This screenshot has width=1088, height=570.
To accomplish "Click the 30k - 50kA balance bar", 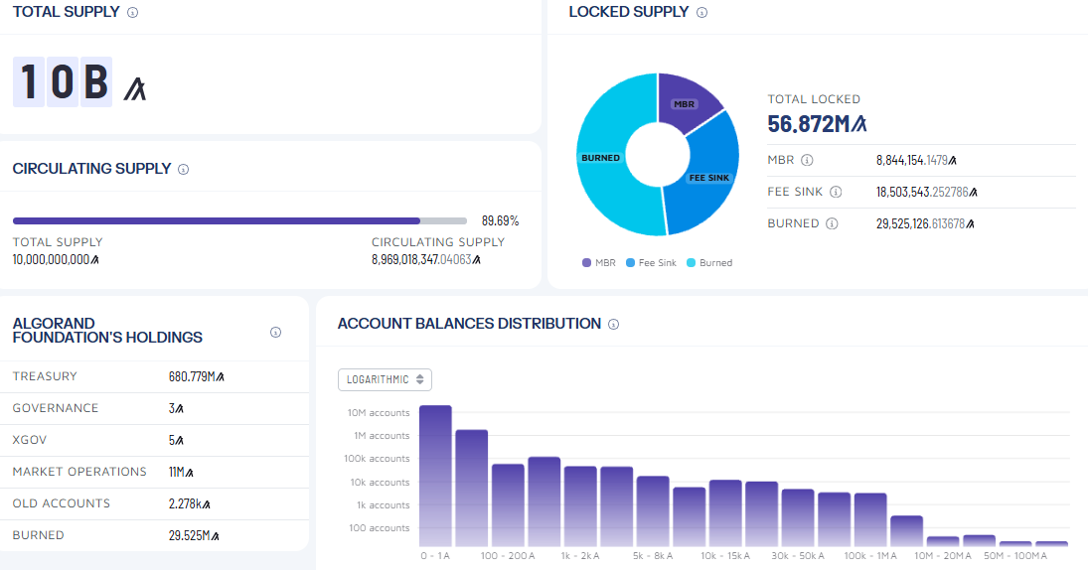I will tap(798, 517).
